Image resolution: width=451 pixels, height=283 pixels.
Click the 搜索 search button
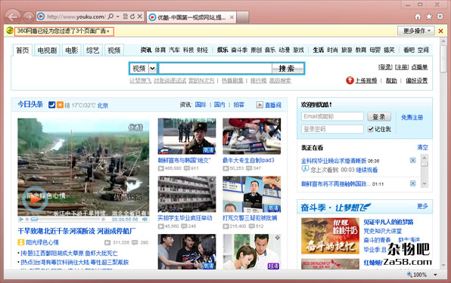pyautogui.click(x=287, y=69)
